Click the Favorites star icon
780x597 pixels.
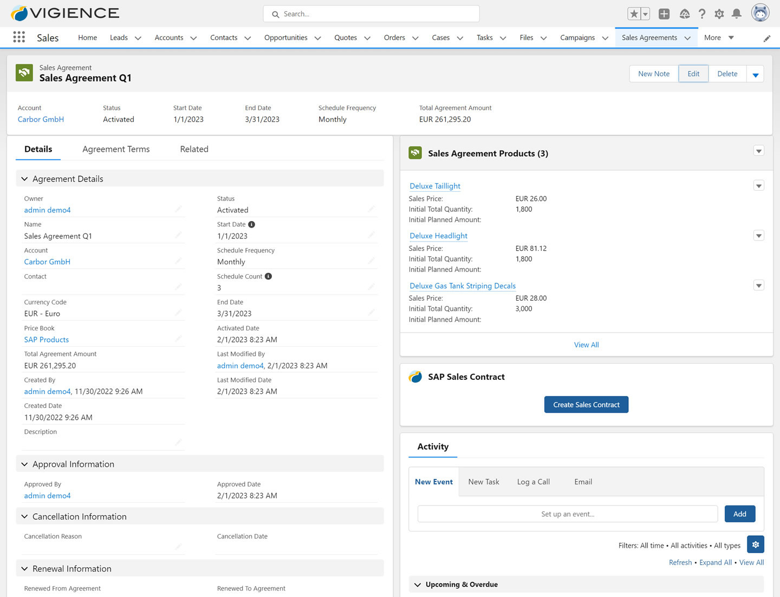(x=634, y=14)
